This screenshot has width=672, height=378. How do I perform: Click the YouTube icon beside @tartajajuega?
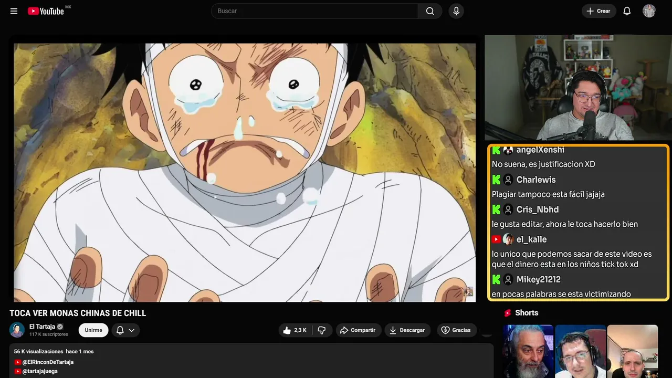(x=18, y=371)
